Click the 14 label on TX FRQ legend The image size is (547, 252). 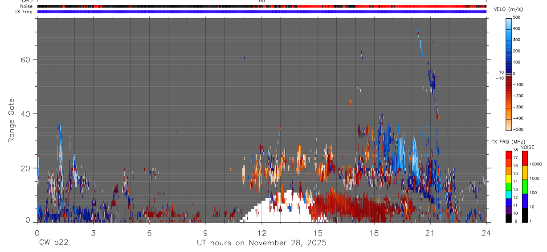coord(515,181)
